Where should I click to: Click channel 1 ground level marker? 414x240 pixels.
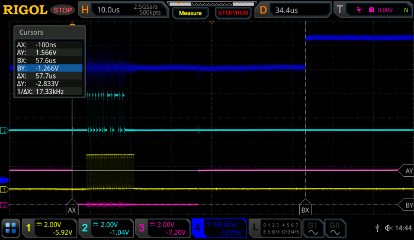pos(4,189)
